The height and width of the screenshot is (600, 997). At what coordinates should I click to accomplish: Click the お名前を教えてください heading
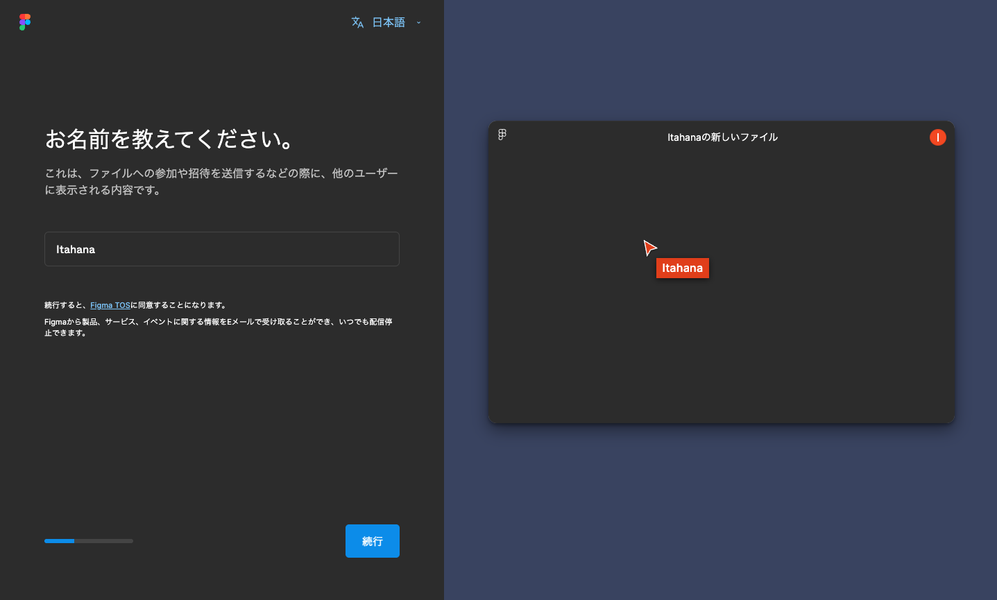pyautogui.click(x=168, y=138)
